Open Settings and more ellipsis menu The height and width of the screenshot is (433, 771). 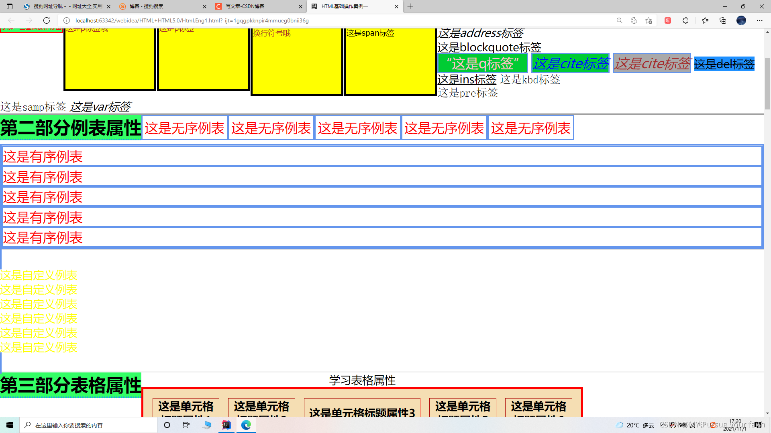point(760,20)
